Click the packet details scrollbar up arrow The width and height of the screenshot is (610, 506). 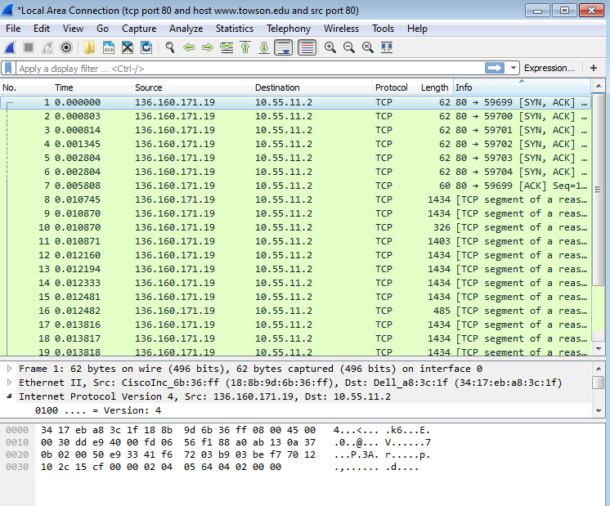click(x=599, y=369)
